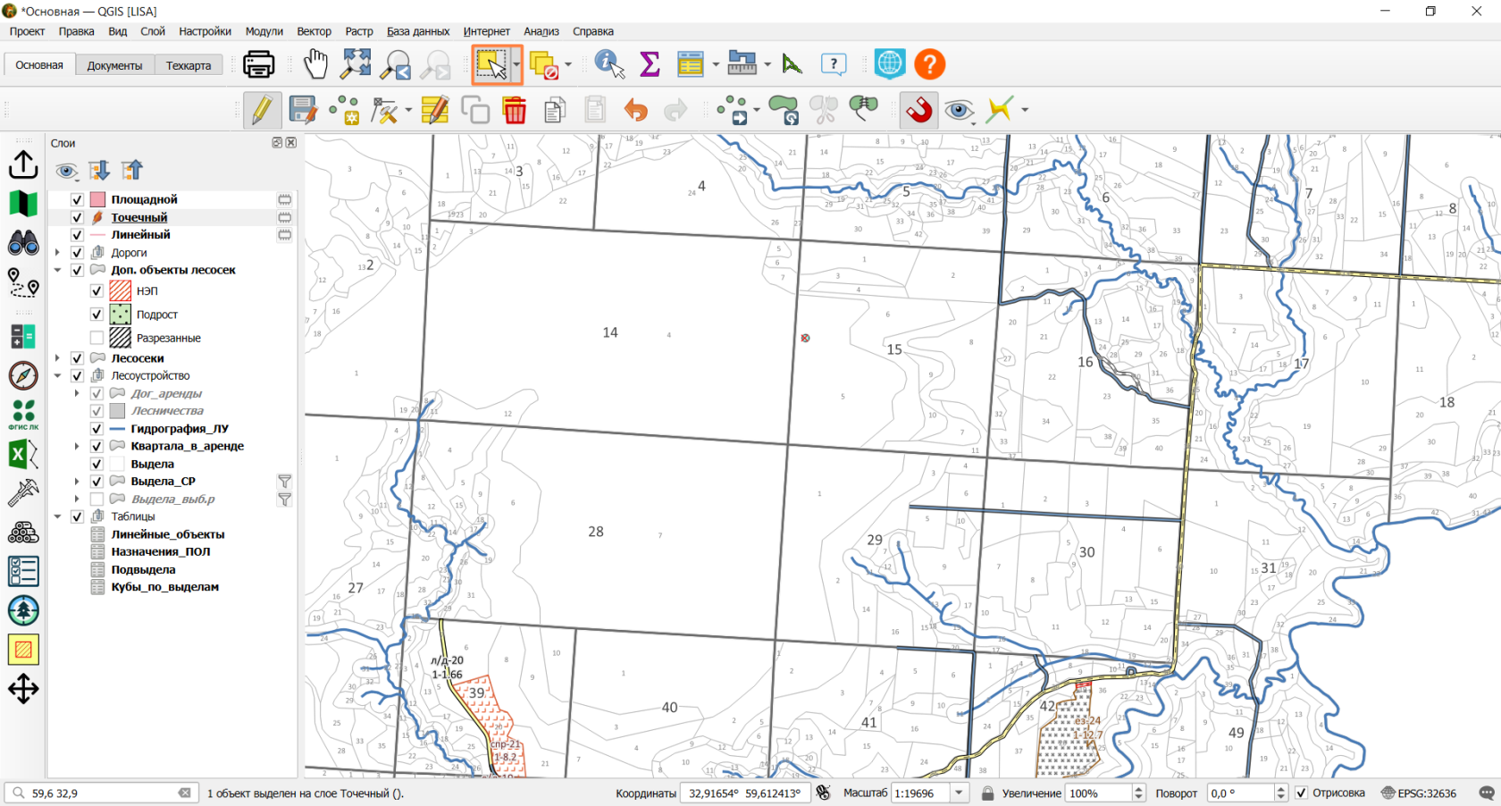Click the undo arrow icon
Screen dimensions: 1501x806
(x=635, y=111)
